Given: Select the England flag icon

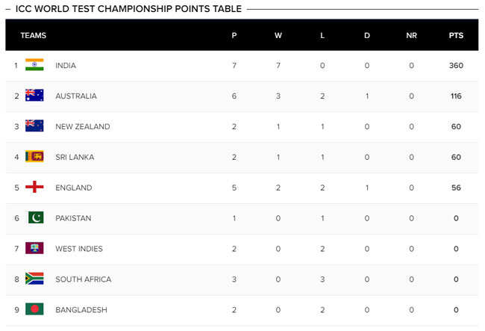Looking at the screenshot, I should [x=34, y=187].
